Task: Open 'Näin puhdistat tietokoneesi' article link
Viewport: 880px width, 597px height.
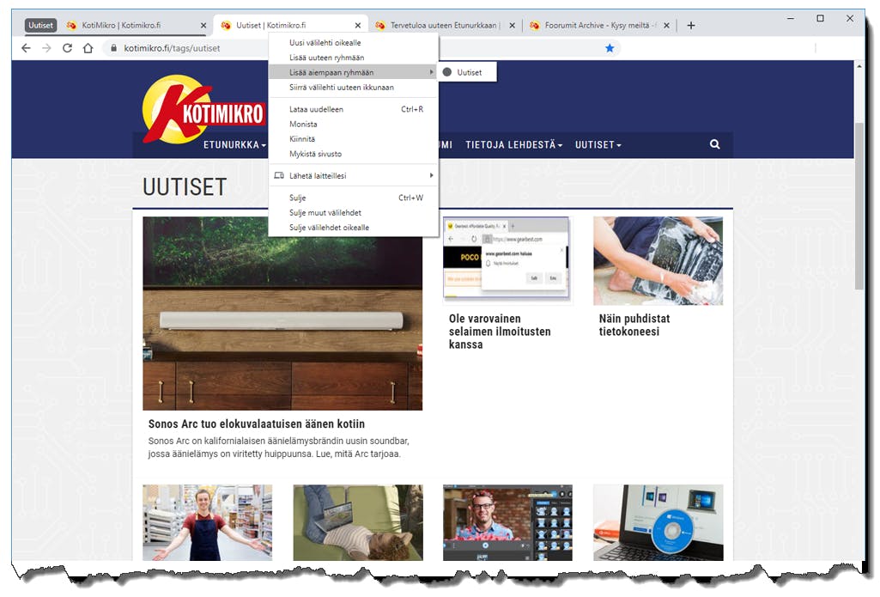Action: pyautogui.click(x=634, y=325)
